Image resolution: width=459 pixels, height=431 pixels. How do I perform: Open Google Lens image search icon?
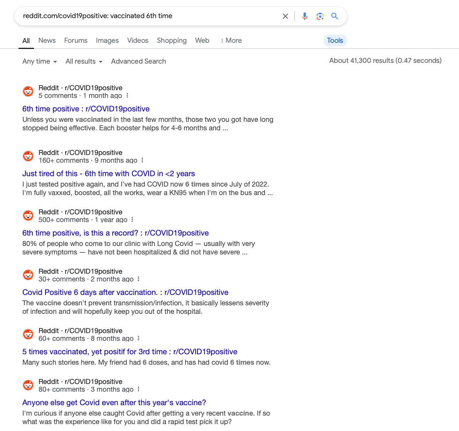click(320, 16)
